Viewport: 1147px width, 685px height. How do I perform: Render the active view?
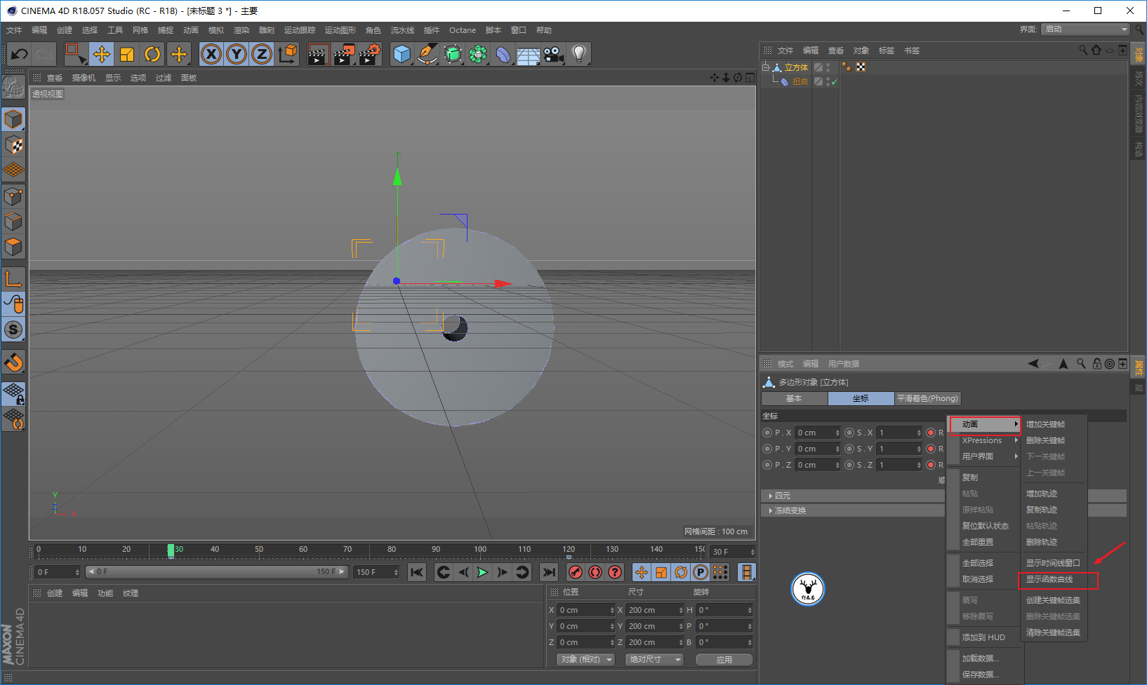318,54
